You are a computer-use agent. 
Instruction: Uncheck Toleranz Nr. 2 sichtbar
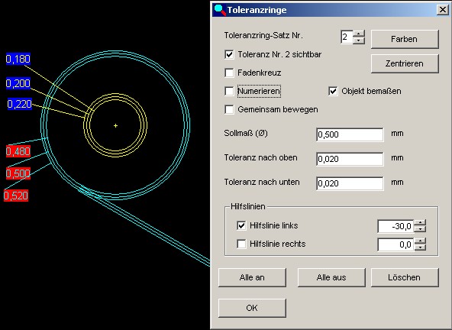(229, 54)
